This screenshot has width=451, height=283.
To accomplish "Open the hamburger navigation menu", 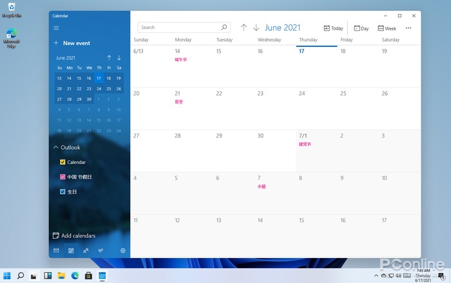I will point(56,28).
